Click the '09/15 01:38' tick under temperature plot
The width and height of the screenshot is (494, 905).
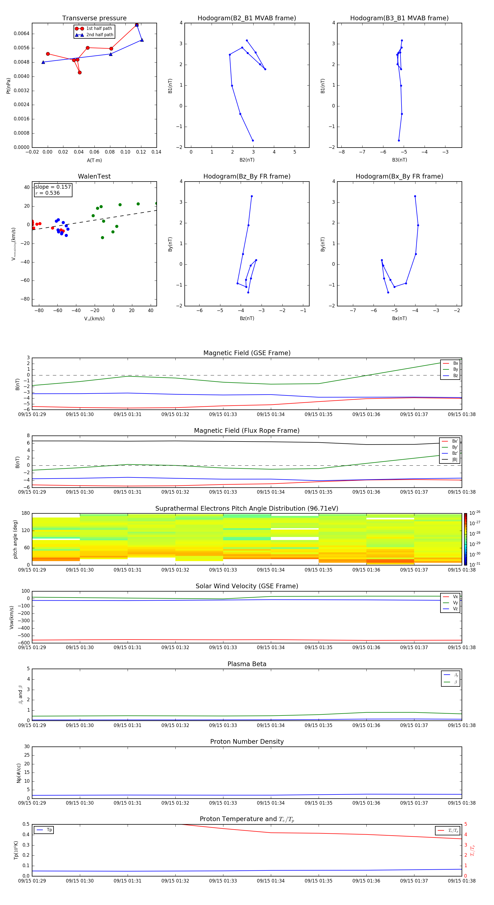[x=462, y=881]
